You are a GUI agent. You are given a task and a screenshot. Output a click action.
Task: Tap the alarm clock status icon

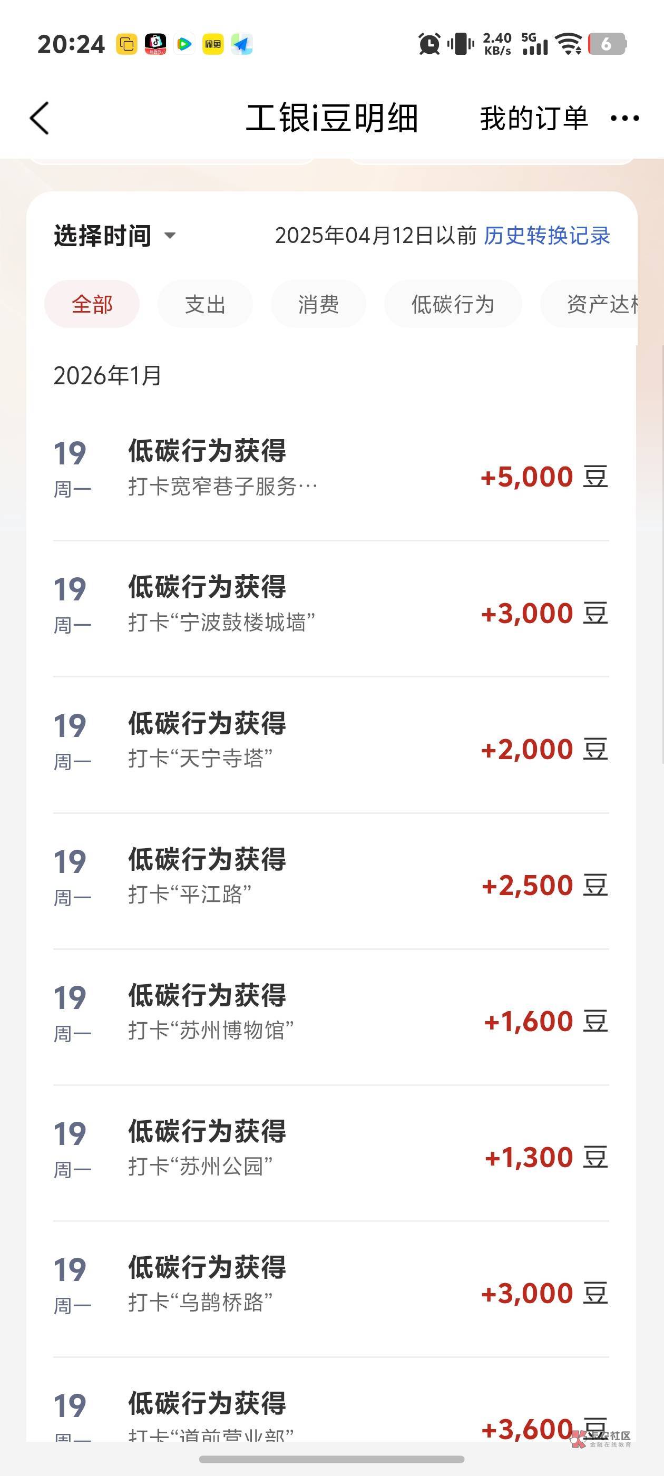(x=429, y=44)
